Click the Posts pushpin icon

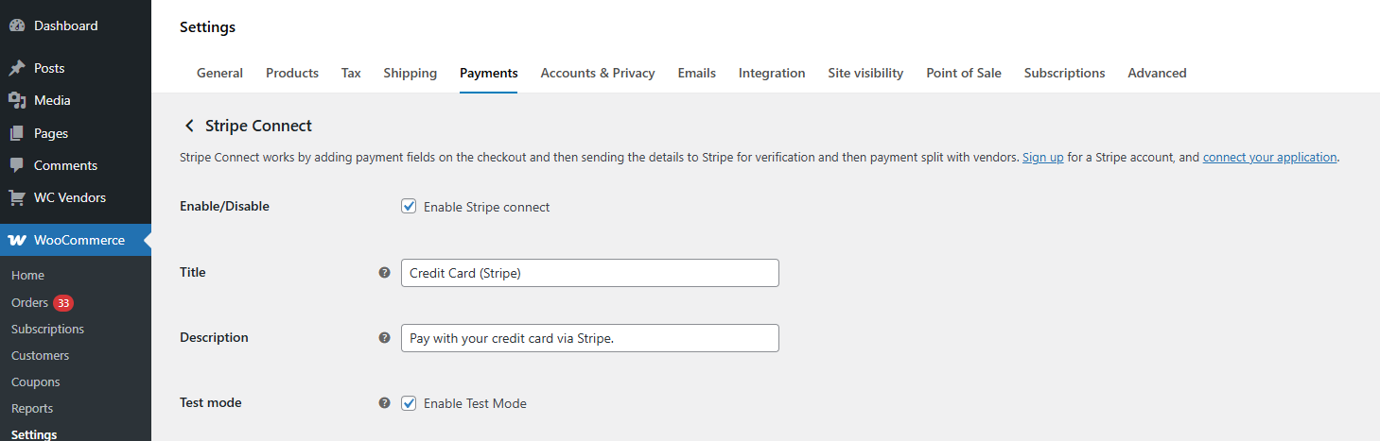point(17,68)
